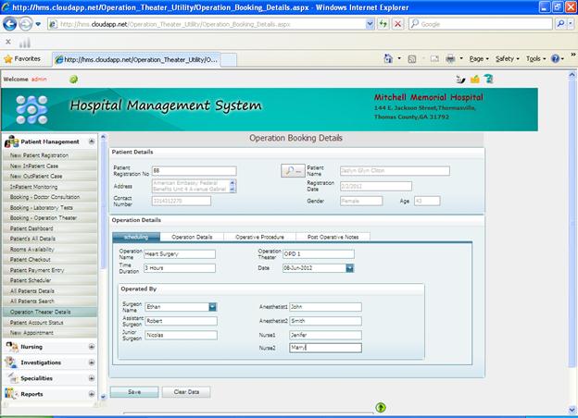Click the IE print toolbar icon

(x=449, y=58)
